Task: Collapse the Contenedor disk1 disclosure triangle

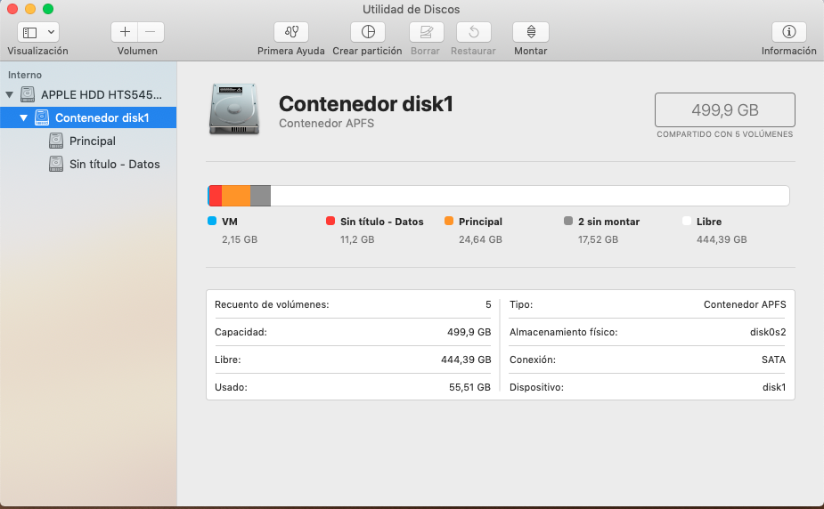Action: tap(24, 117)
